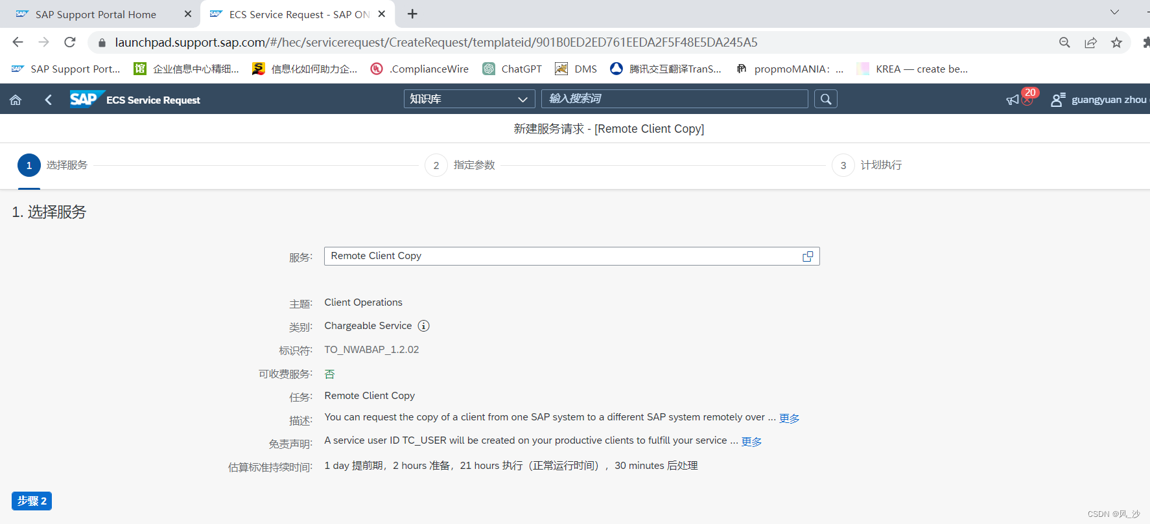The image size is (1150, 524).
Task: Open 信息化如何助力企 bookmark
Action: click(305, 69)
